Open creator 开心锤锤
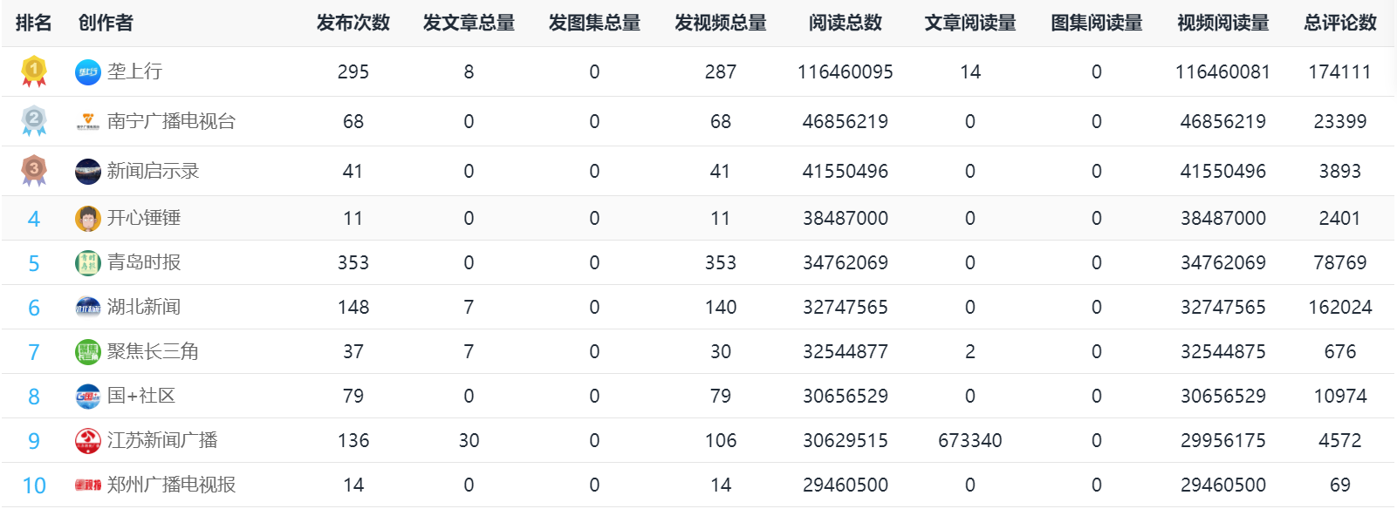 pyautogui.click(x=144, y=218)
